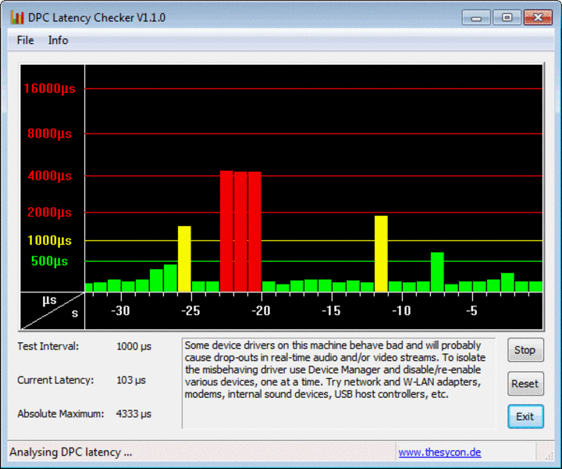This screenshot has width=562, height=469.
Task: Open the www.thesycon.de link
Action: coord(439,452)
